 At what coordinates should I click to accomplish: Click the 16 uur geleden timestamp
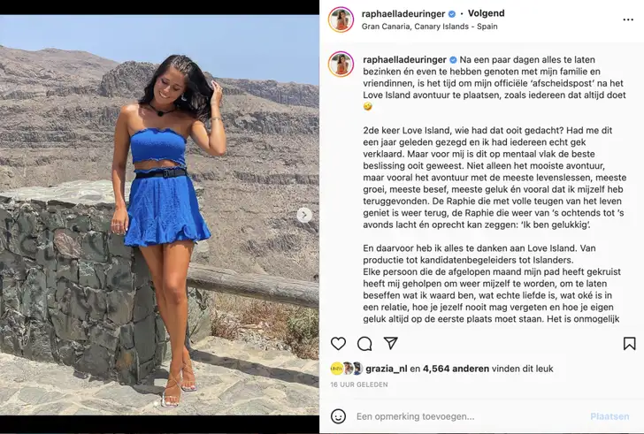point(359,385)
